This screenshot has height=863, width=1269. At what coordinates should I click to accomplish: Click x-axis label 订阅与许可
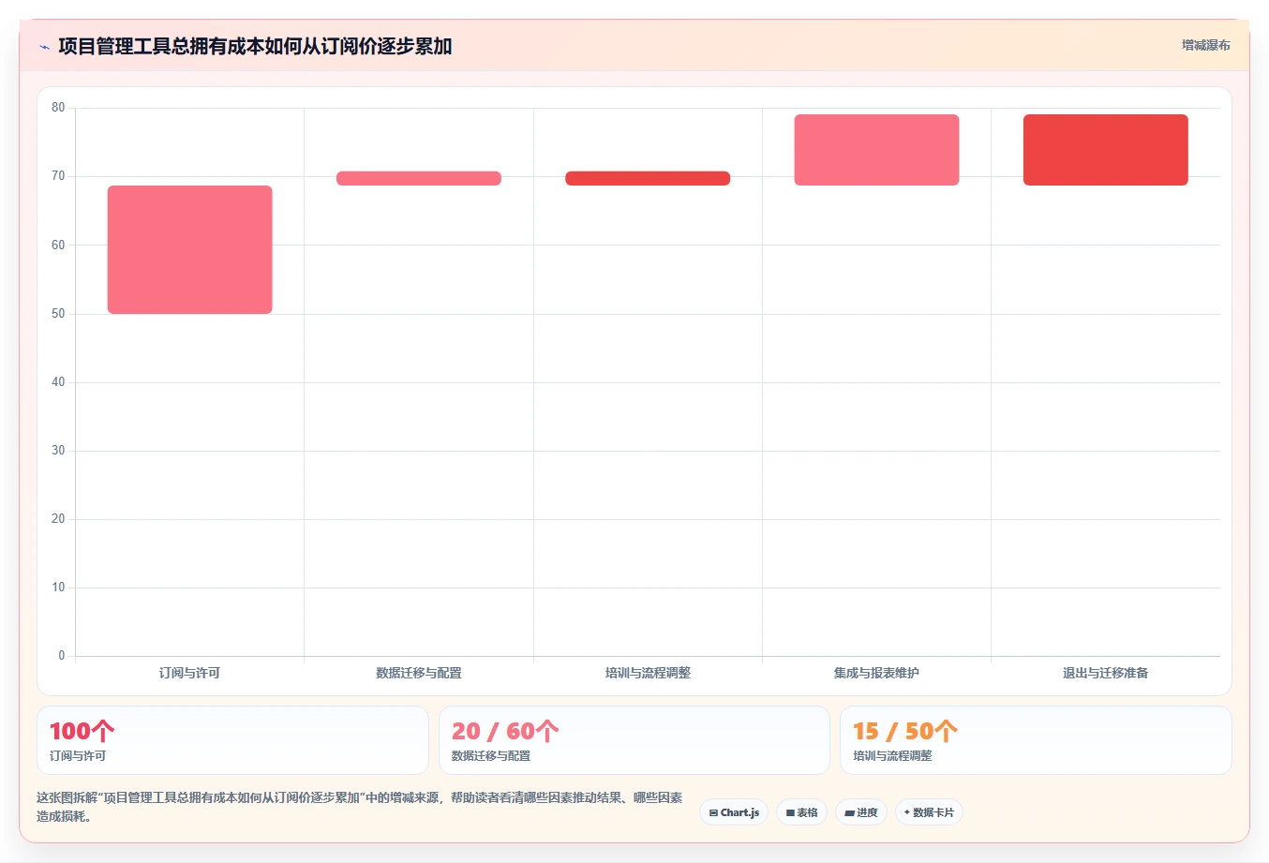(189, 673)
